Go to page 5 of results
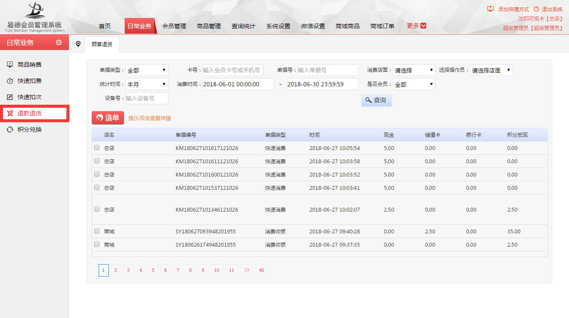This screenshot has height=318, width=569. coord(153,270)
